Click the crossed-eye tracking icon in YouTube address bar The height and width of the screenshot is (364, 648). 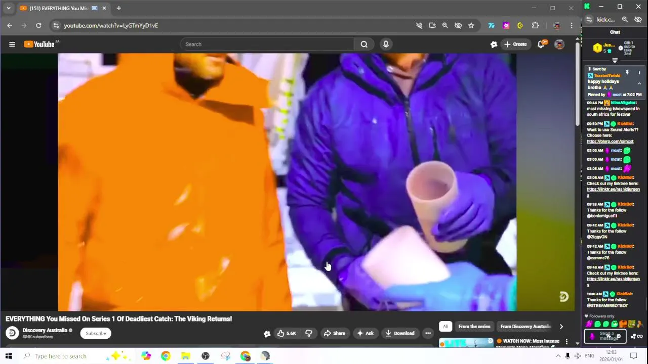tap(458, 26)
